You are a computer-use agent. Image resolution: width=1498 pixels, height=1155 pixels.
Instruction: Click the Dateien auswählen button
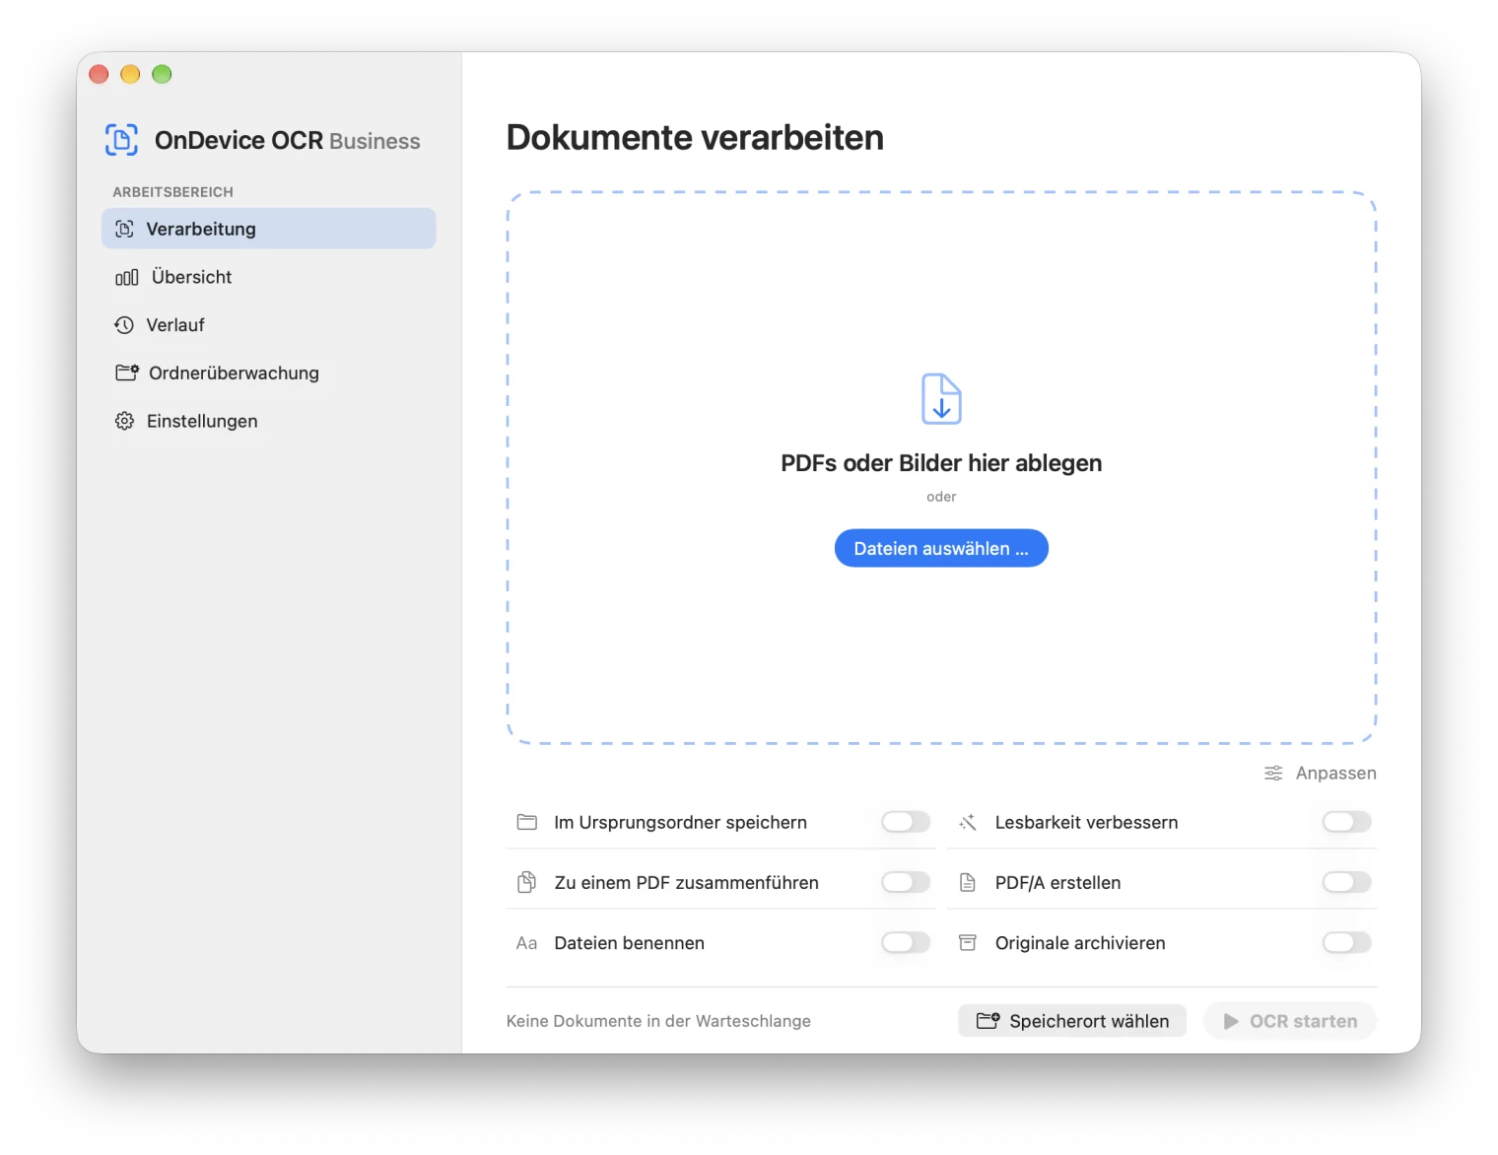(x=941, y=548)
